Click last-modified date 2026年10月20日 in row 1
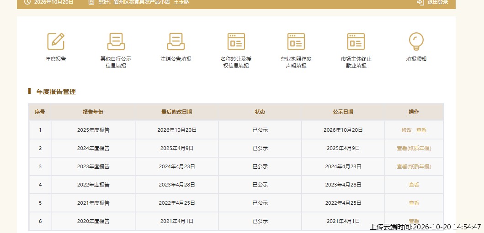The image size is (484, 233). click(177, 130)
